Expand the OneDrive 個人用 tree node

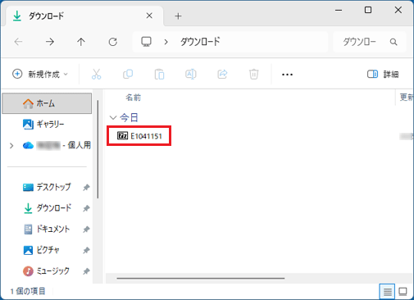[x=11, y=146]
